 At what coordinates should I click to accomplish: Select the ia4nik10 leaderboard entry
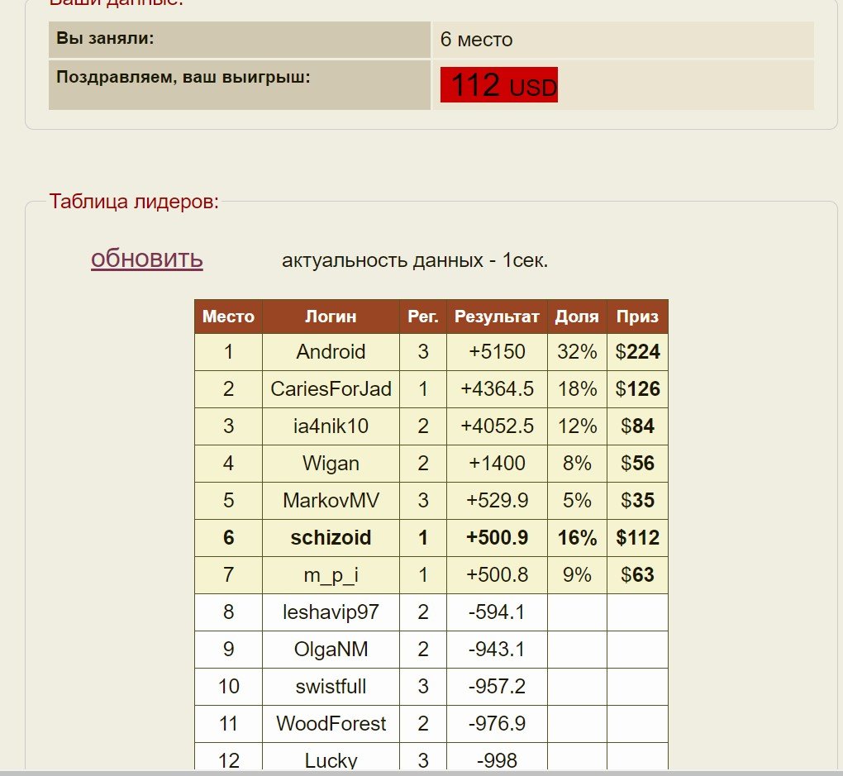(x=330, y=426)
